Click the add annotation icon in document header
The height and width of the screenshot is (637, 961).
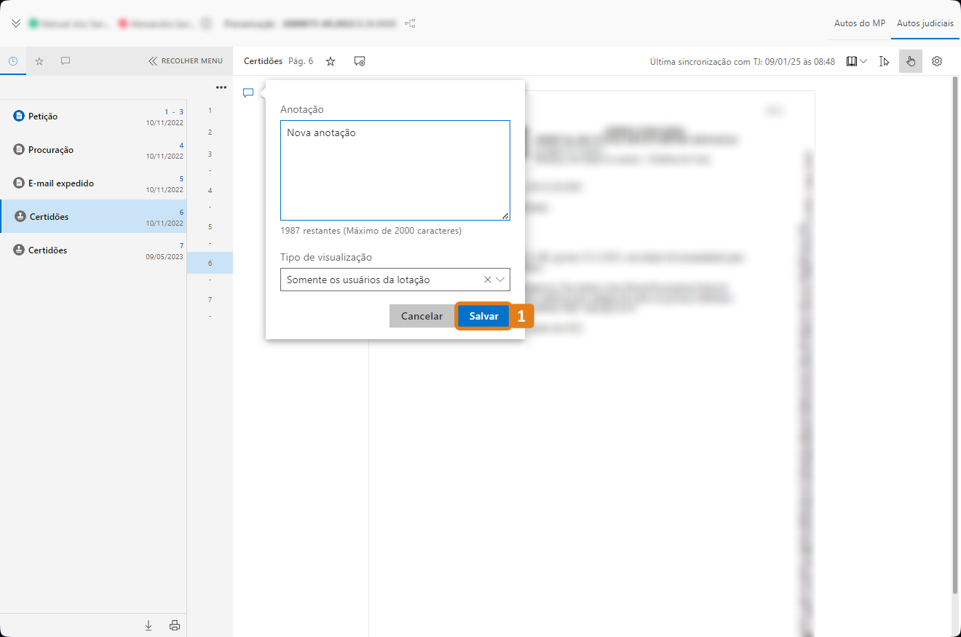coord(360,61)
